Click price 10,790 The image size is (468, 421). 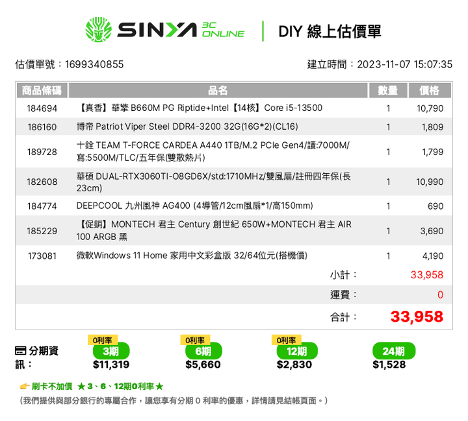[x=430, y=108]
